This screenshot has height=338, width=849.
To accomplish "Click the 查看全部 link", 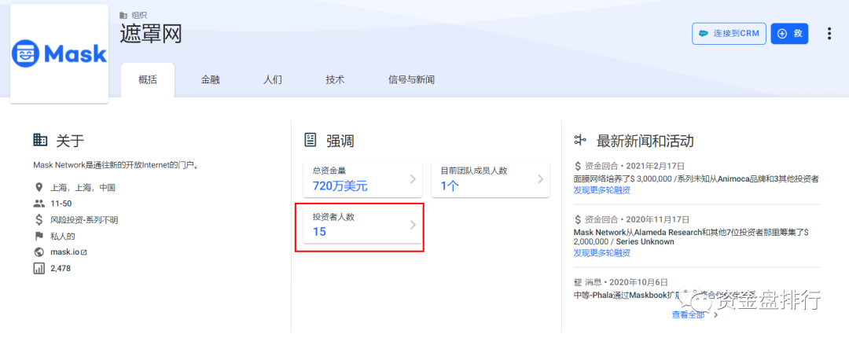I will [688, 314].
